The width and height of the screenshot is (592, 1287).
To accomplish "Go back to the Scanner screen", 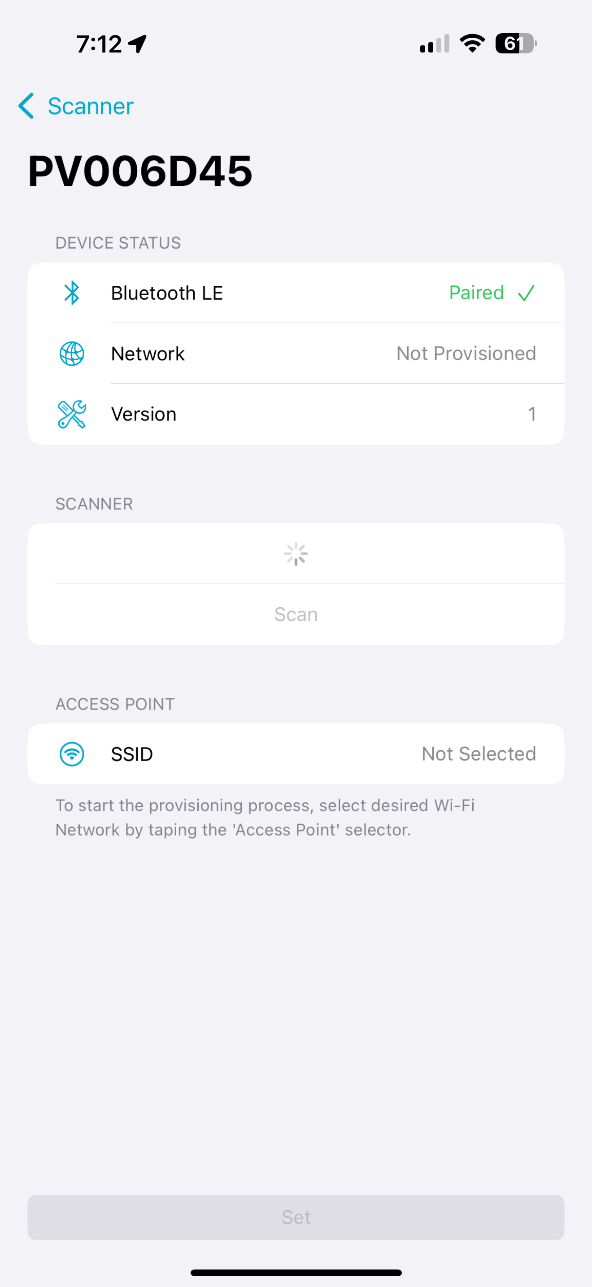I will coord(76,106).
